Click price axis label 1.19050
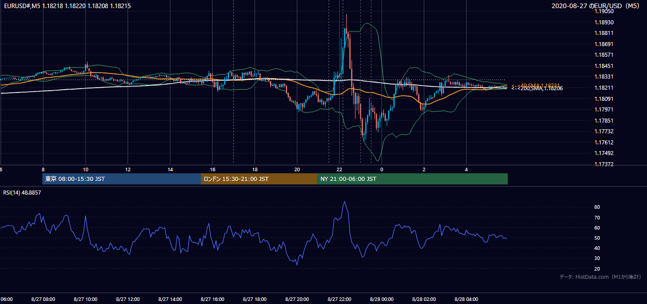The image size is (647, 304). (604, 11)
